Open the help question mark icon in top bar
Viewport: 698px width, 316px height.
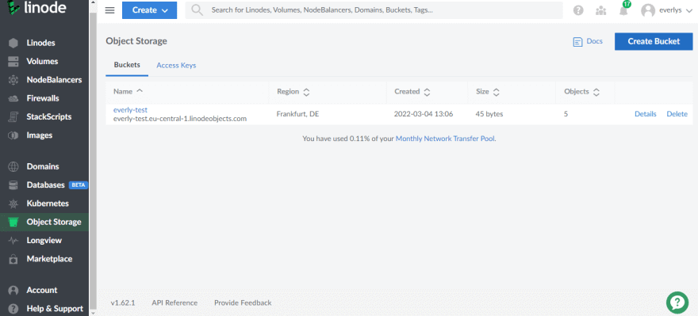coord(578,10)
